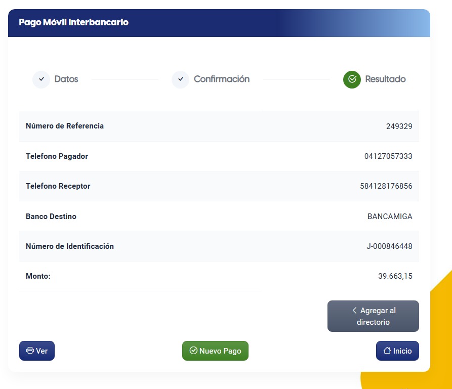Image resolution: width=452 pixels, height=389 pixels.
Task: Click the checkmark icon beside Datos step
Action: point(41,79)
